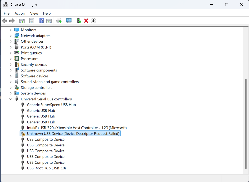Select the System devices label
Image resolution: width=249 pixels, height=182 pixels.
(x=33, y=93)
